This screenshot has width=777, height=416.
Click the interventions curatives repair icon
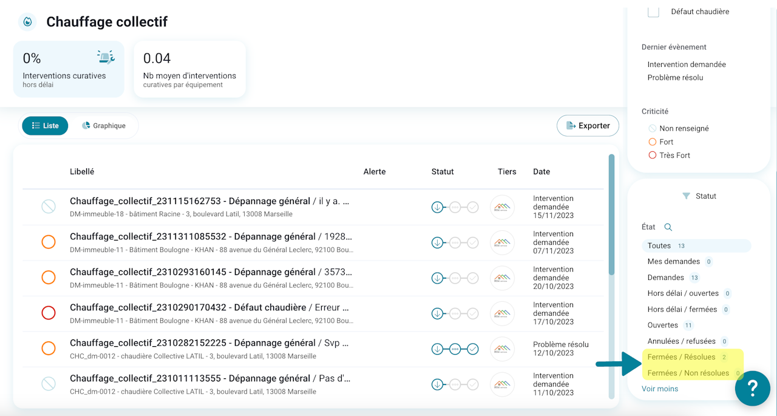click(106, 58)
